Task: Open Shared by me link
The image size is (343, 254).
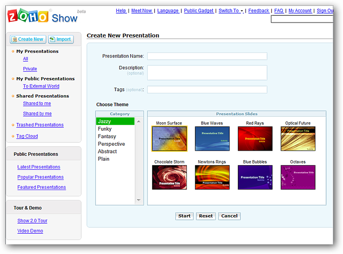Action: pyautogui.click(x=38, y=113)
